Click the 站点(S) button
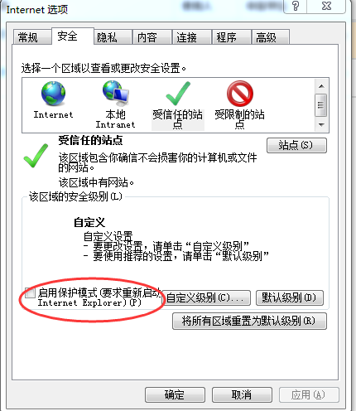This screenshot has width=356, height=411. (x=296, y=145)
